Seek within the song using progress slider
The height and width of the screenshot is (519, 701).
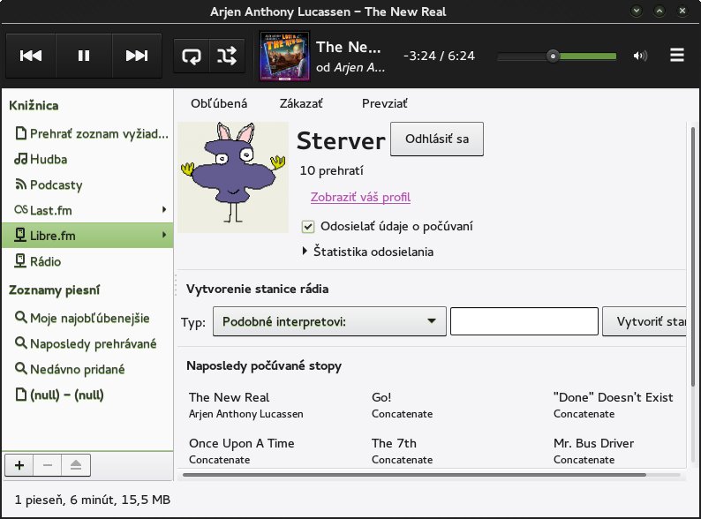557,56
